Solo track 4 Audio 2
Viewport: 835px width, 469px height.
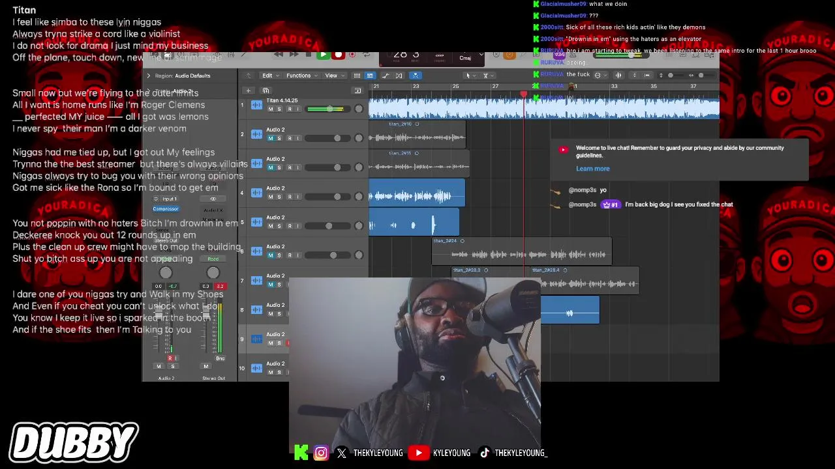pyautogui.click(x=279, y=197)
